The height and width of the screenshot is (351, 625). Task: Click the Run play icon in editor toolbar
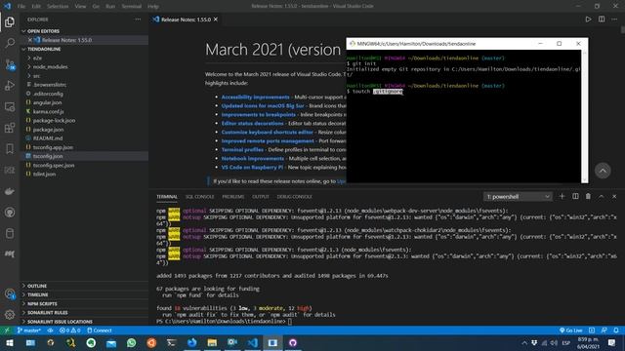tap(588, 19)
